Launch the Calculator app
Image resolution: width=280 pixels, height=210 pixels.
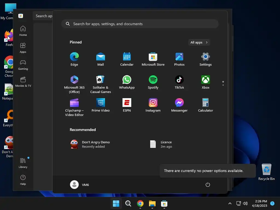click(x=206, y=105)
